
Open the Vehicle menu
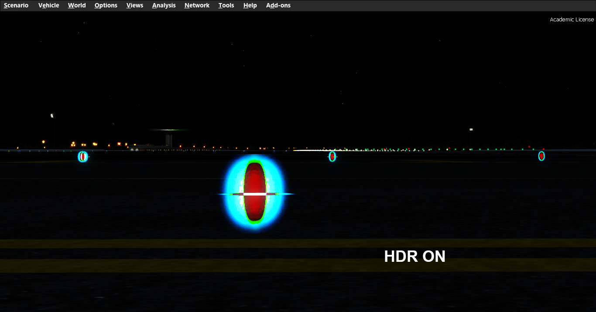(48, 5)
